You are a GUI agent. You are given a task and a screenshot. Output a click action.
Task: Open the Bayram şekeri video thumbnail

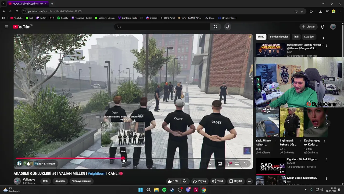270,50
